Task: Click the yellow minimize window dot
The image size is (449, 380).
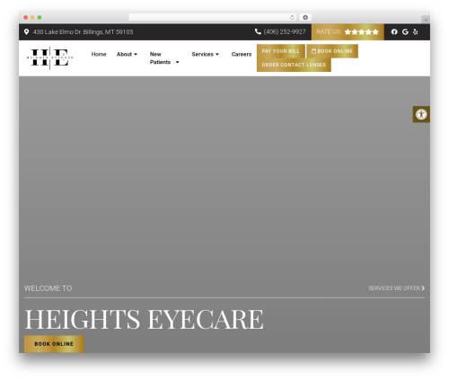Action: (x=32, y=18)
